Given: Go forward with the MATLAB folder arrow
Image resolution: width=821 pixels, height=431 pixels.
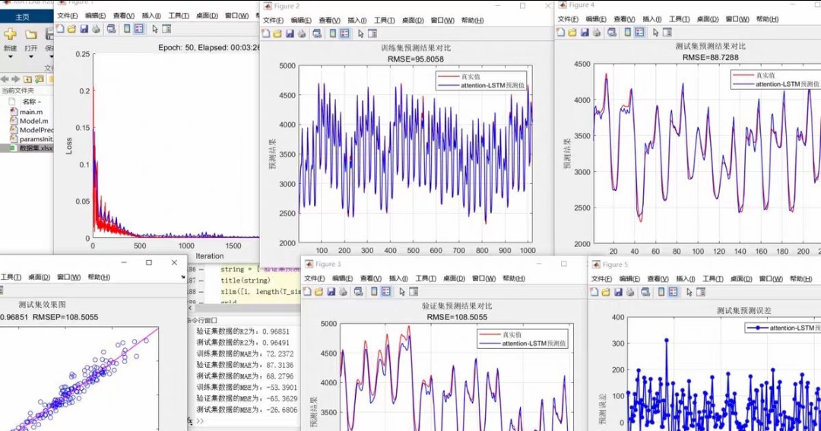Looking at the screenshot, I should [16, 79].
